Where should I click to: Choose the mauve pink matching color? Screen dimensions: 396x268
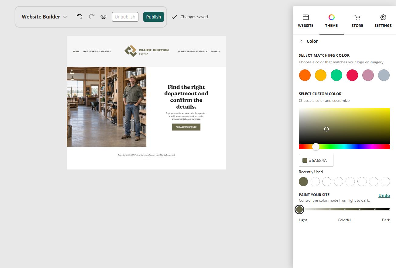(x=368, y=75)
